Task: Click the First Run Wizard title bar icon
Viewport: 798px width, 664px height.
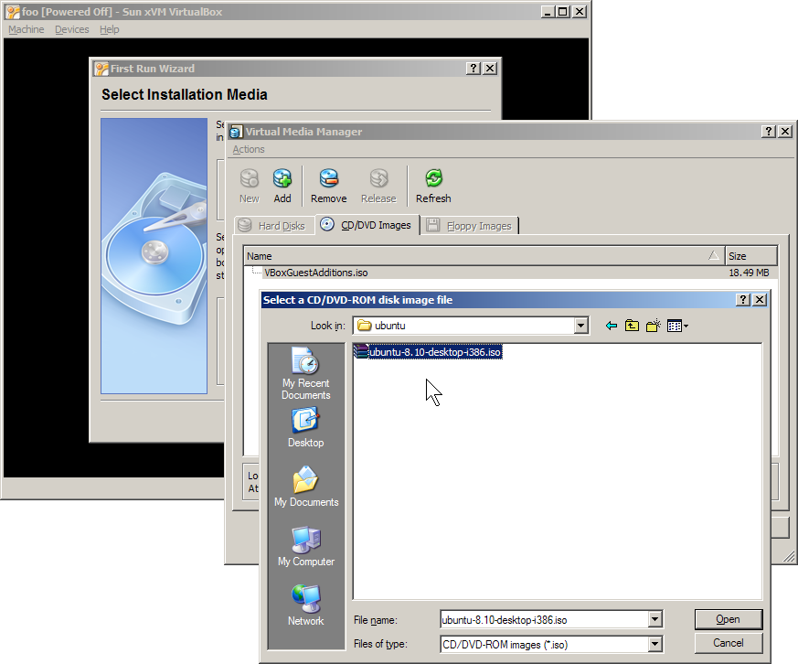Action: (x=101, y=69)
